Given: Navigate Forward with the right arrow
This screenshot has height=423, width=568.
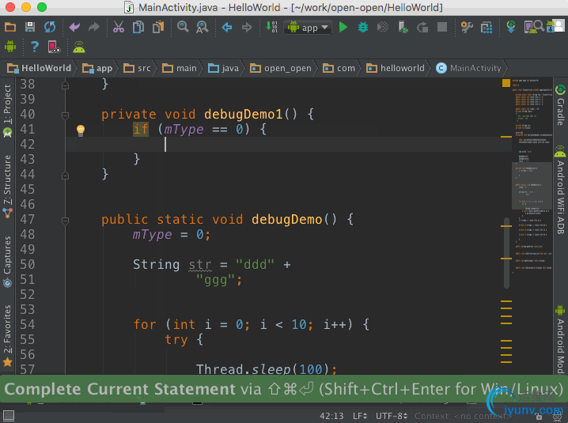Looking at the screenshot, I should [x=247, y=27].
